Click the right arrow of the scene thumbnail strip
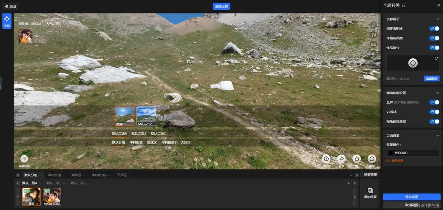 (x=355, y=197)
